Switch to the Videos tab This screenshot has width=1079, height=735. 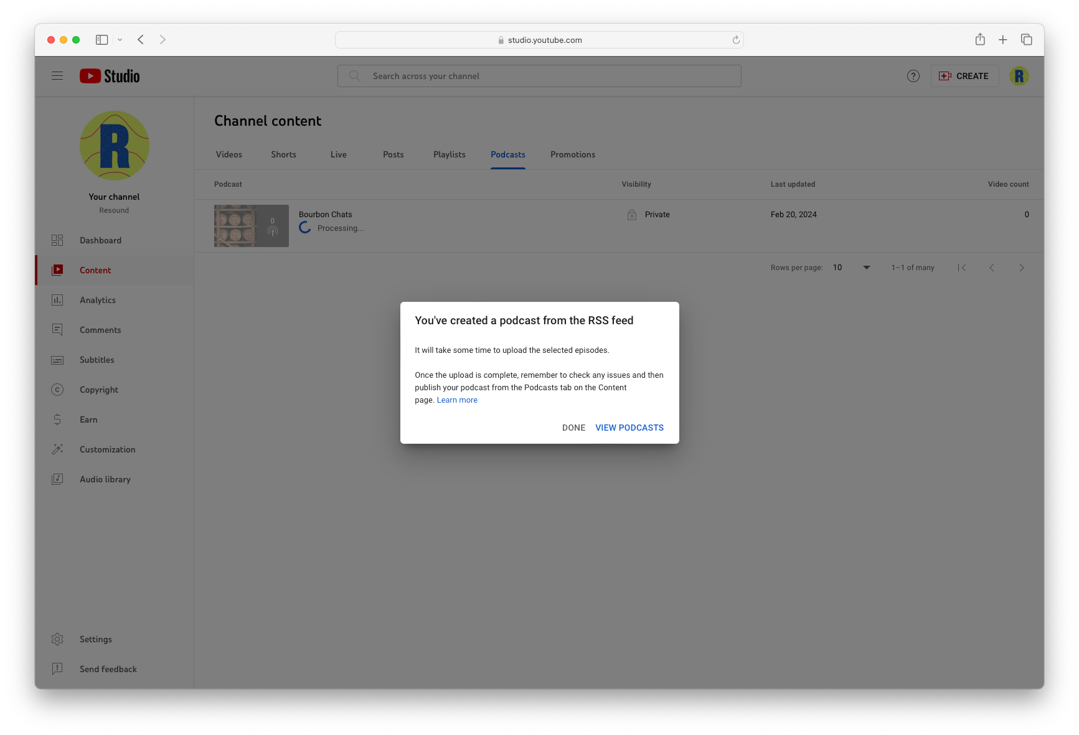click(x=229, y=154)
